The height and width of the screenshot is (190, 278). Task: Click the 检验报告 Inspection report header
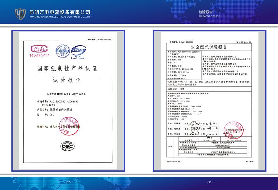tap(209, 13)
